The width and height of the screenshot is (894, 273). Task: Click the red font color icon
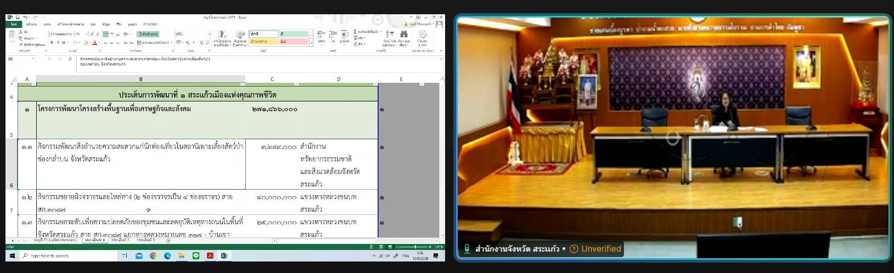94,42
